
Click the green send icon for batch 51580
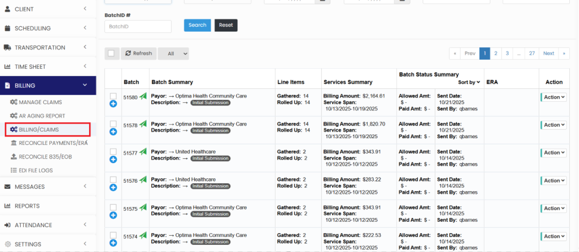pos(143,97)
